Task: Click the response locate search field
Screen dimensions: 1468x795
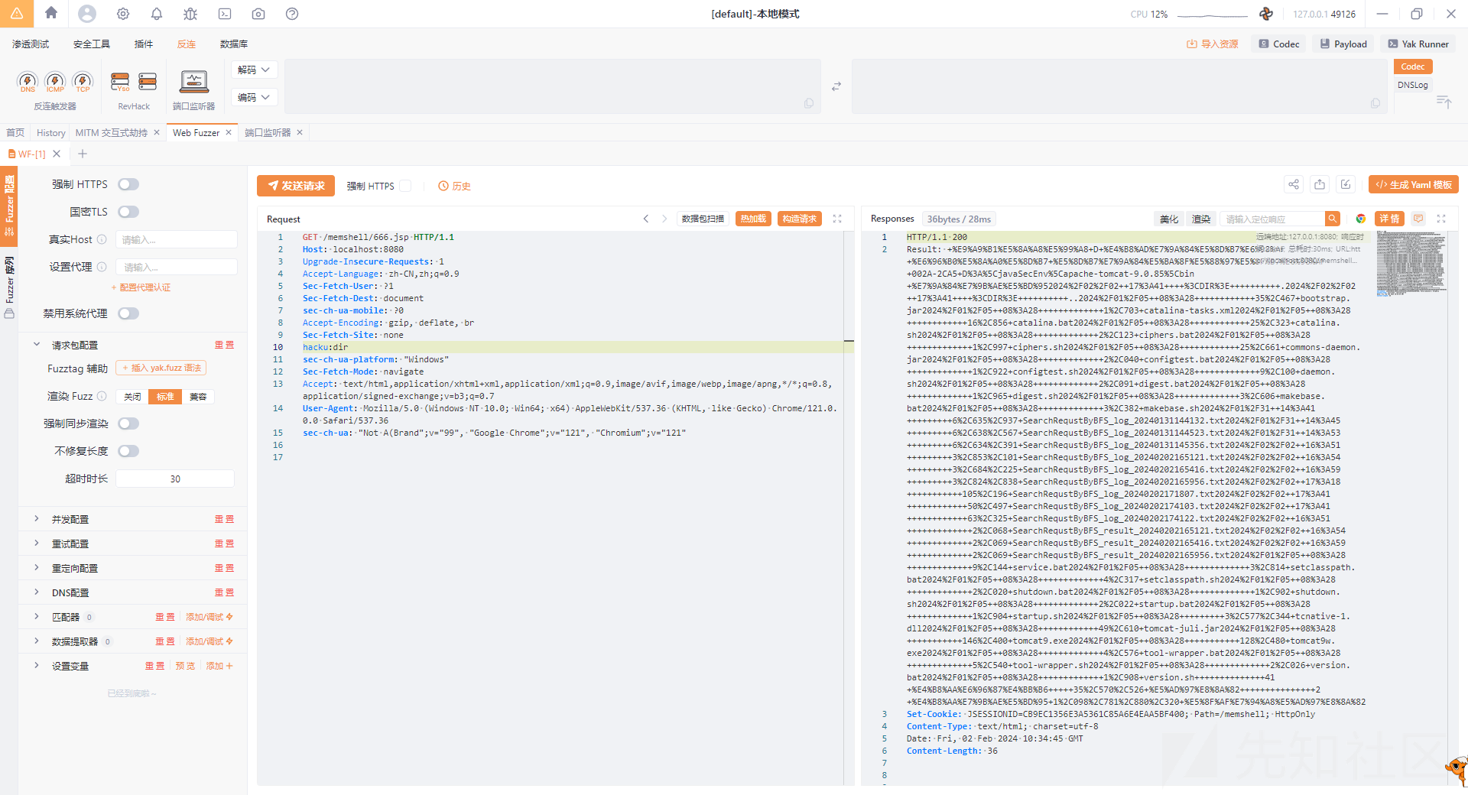Action: 1272,219
